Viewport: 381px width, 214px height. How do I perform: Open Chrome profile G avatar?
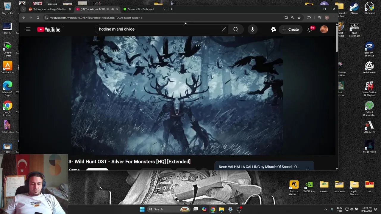point(327,18)
